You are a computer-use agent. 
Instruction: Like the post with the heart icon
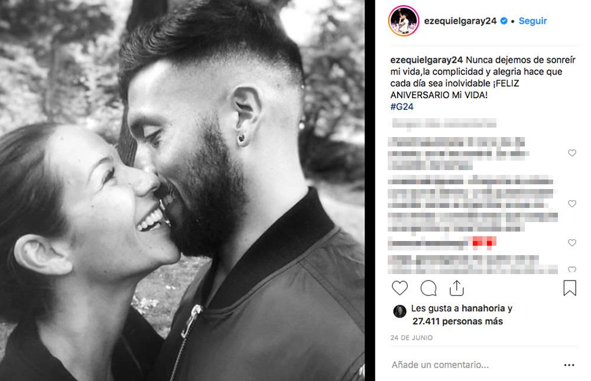(400, 288)
